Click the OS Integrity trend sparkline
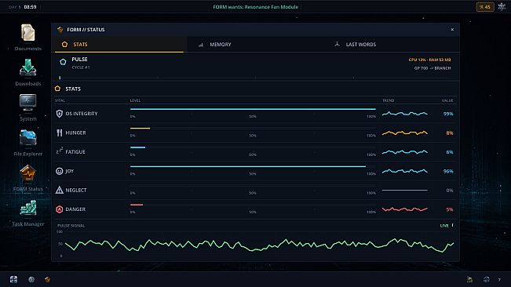This screenshot has width=511, height=287. [405, 114]
